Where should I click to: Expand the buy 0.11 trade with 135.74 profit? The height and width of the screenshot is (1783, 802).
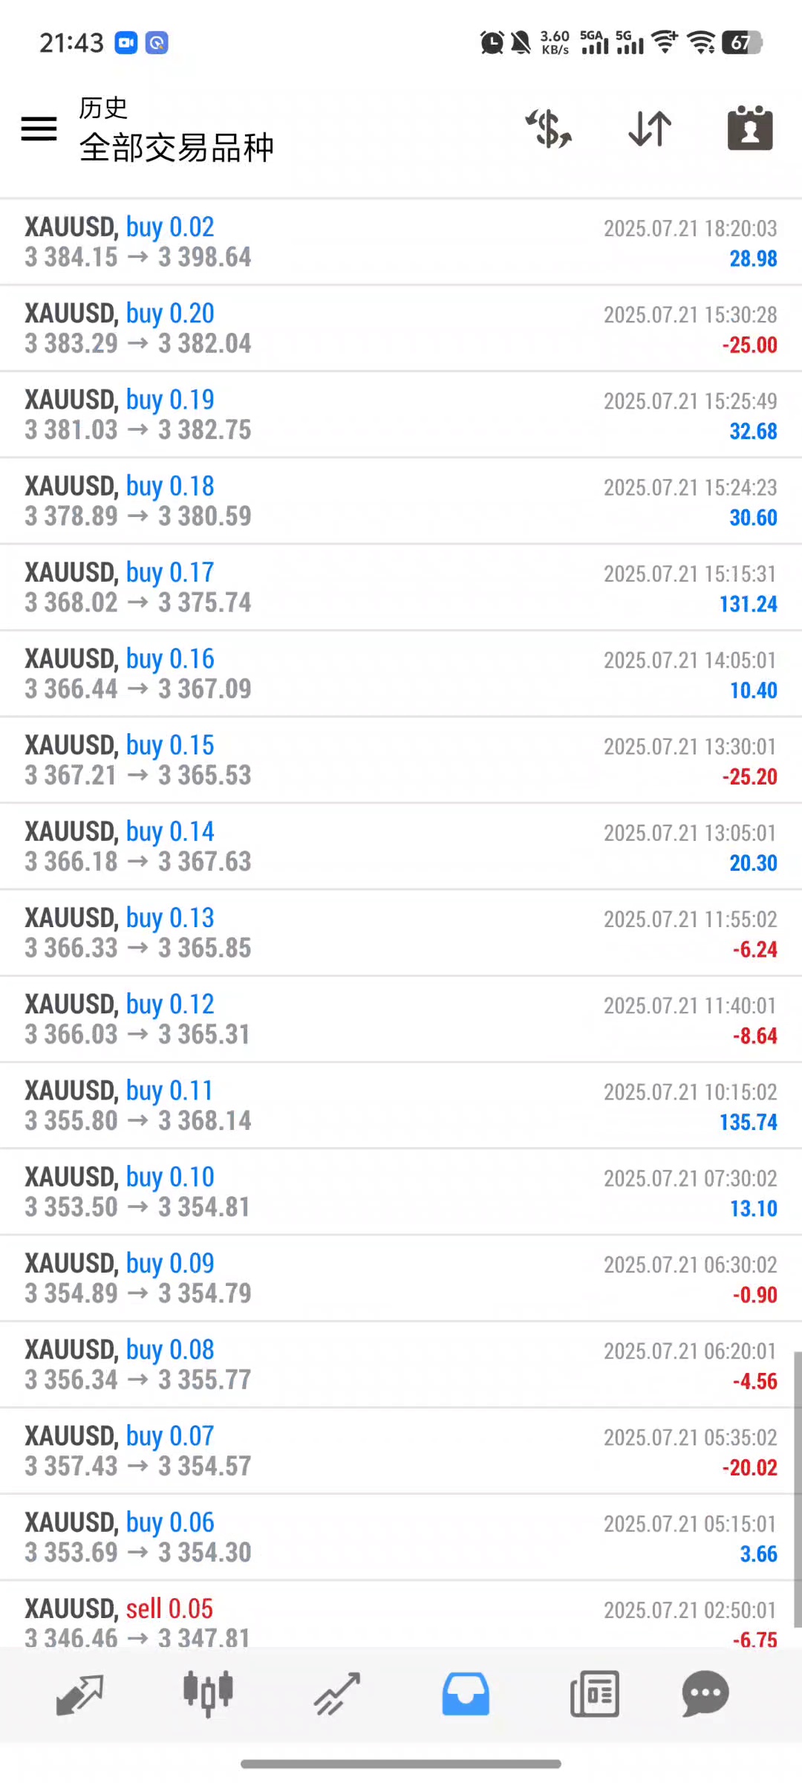coord(401,1105)
